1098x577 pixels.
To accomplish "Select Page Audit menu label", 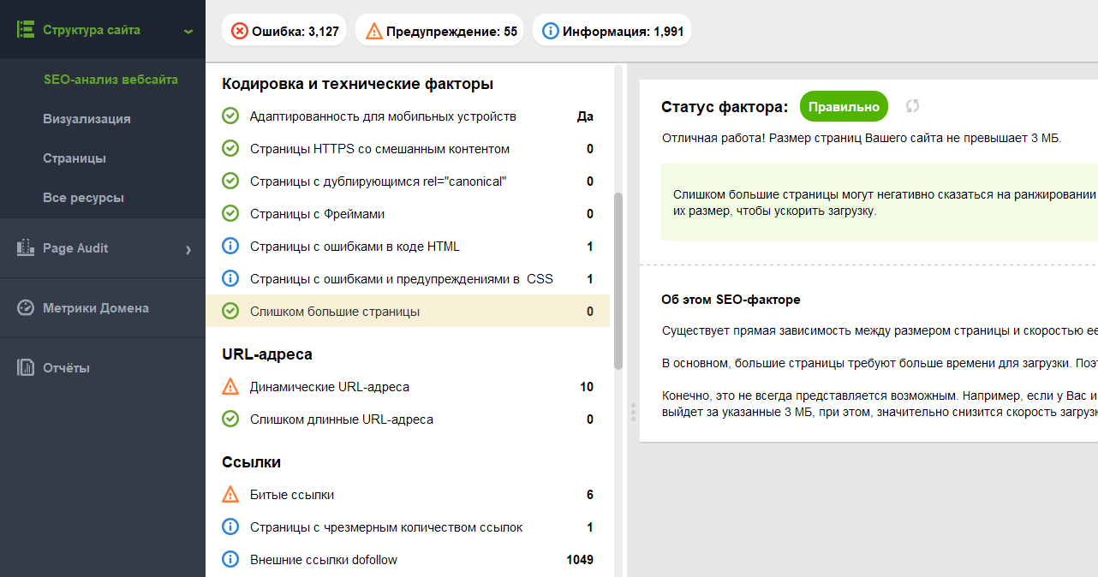I will click(75, 248).
